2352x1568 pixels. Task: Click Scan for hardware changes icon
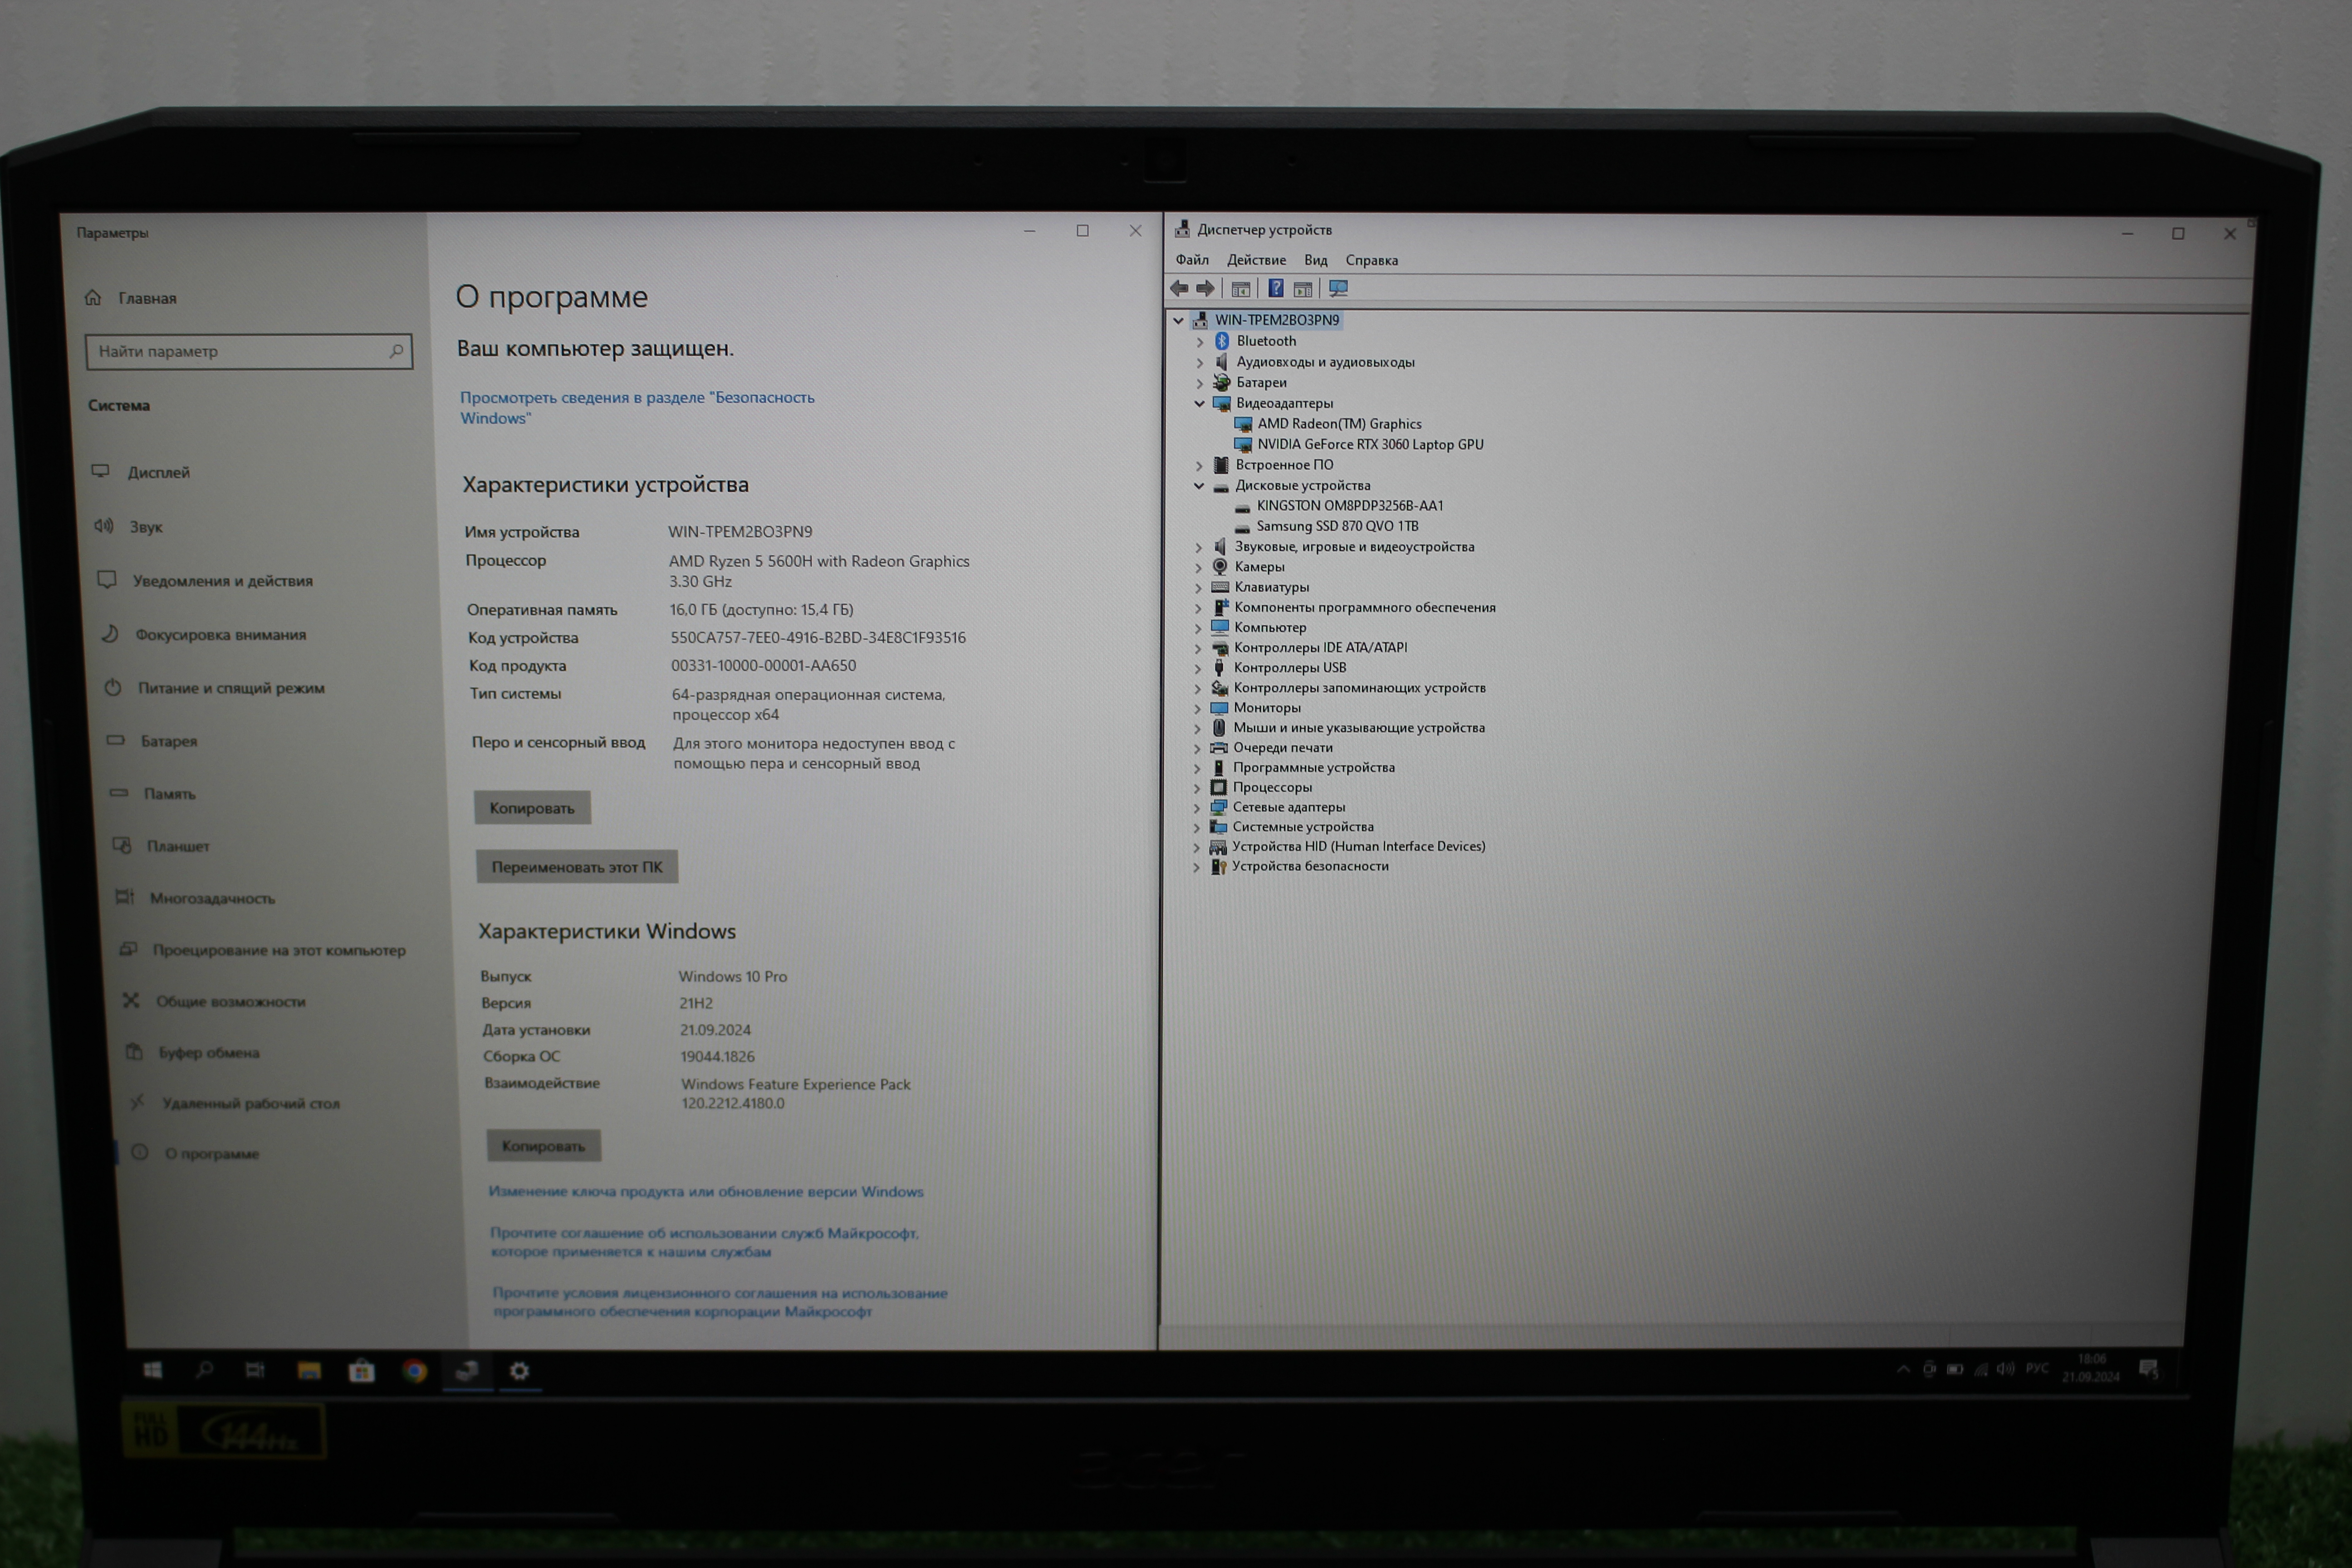click(x=1338, y=289)
